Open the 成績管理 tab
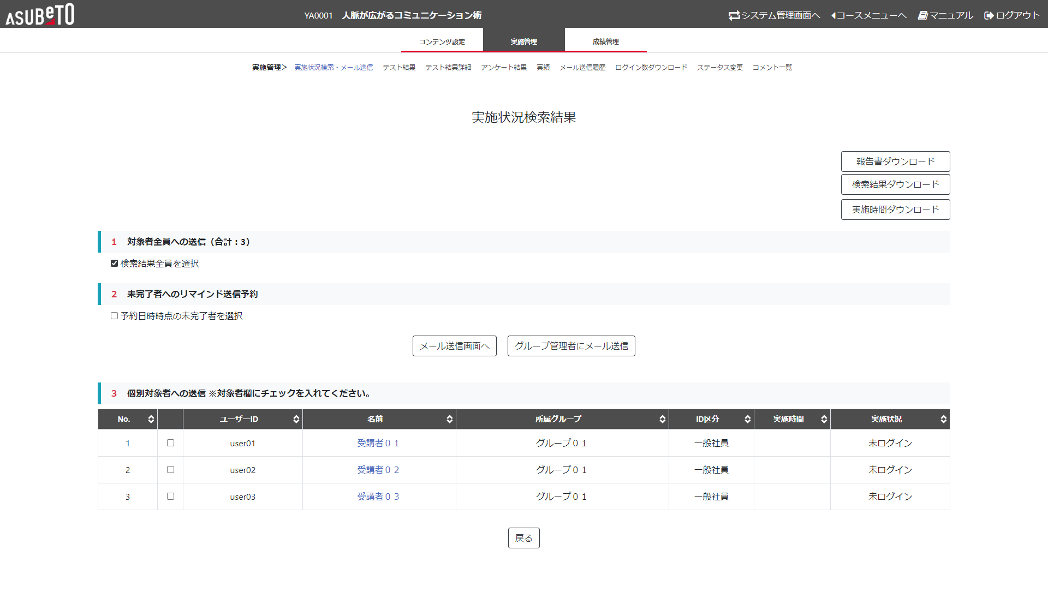 (605, 41)
